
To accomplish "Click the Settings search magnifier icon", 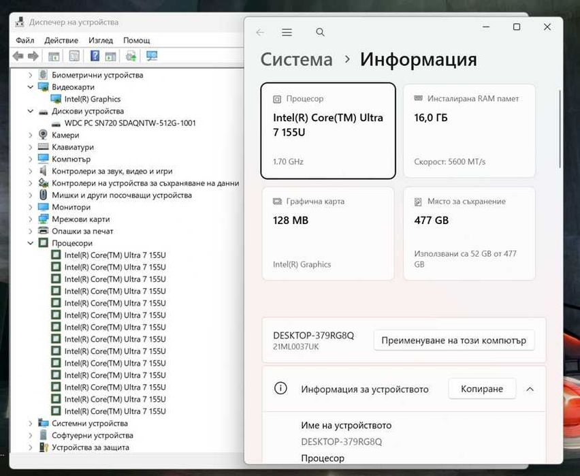I will (x=321, y=32).
